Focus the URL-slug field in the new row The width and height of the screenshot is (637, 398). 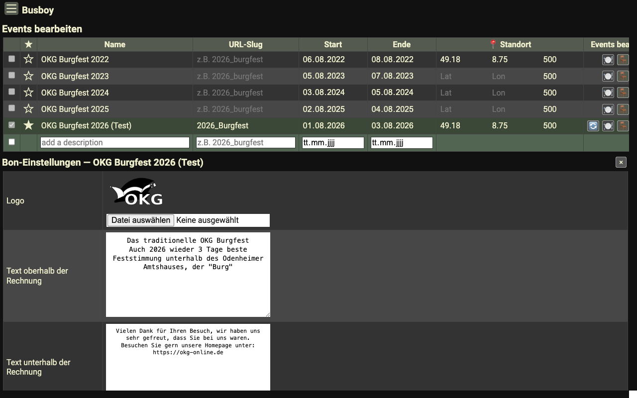click(x=246, y=143)
